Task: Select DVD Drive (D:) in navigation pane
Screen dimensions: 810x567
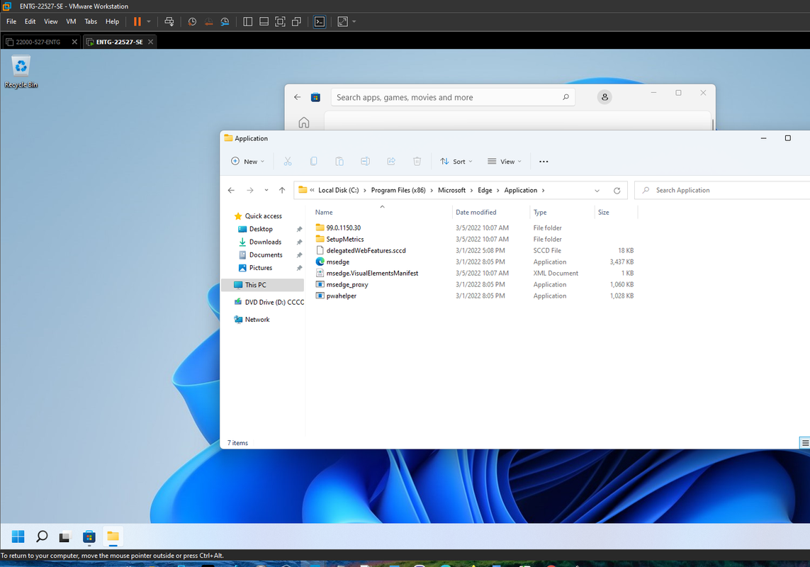Action: (269, 303)
